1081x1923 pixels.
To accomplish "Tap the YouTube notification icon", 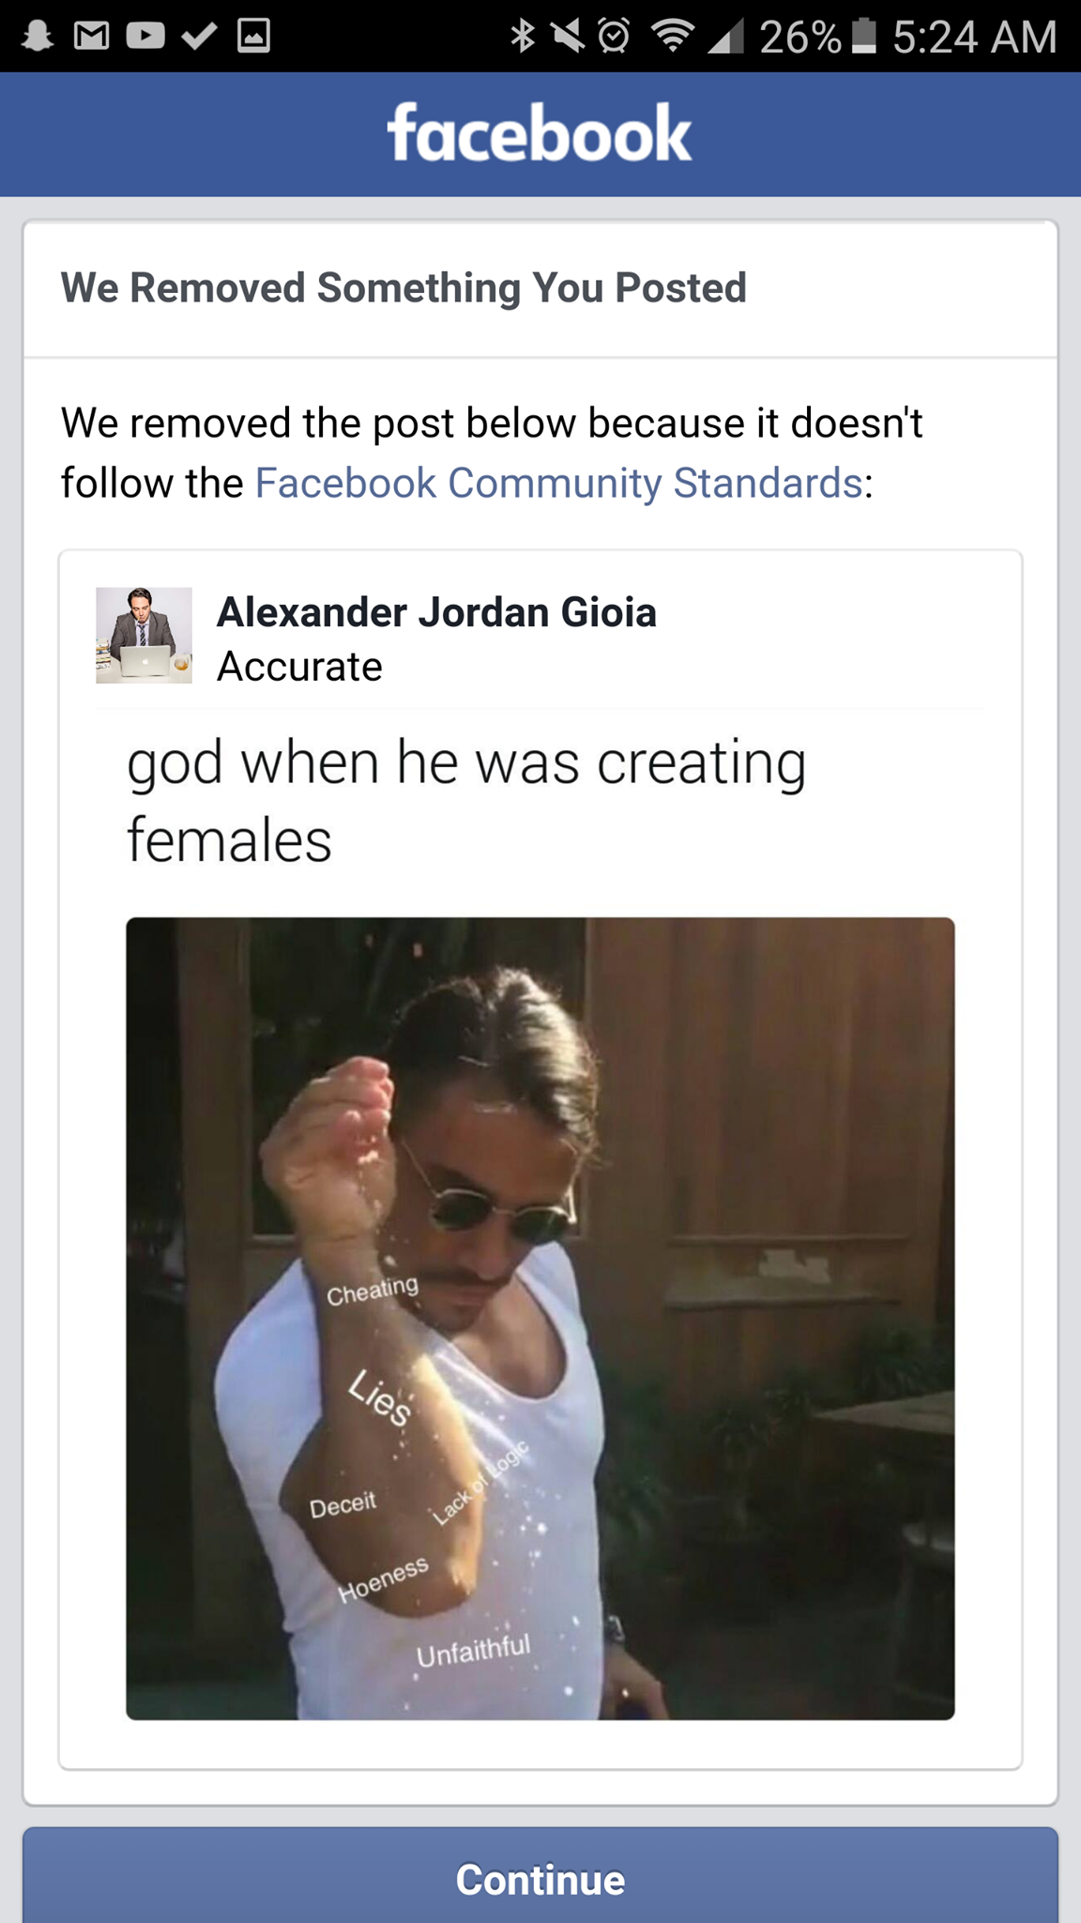I will (x=145, y=36).
